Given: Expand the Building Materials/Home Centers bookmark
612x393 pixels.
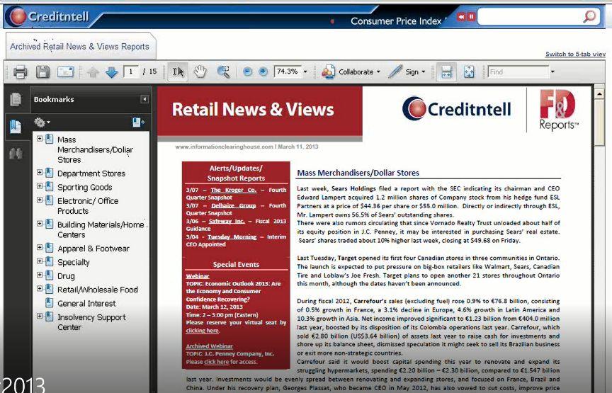Looking at the screenshot, I should (40, 224).
